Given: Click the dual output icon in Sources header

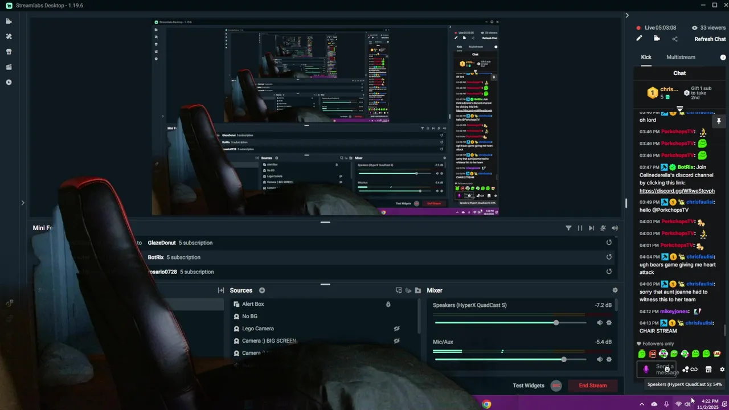Looking at the screenshot, I should coord(399,290).
